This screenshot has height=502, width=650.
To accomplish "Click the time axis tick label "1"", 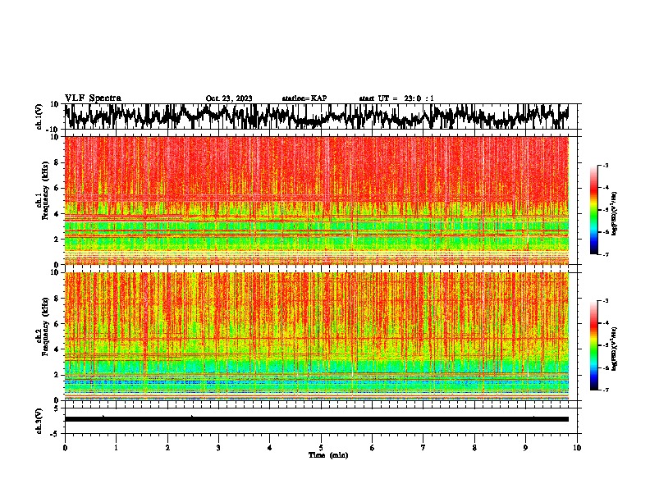I will [x=116, y=448].
